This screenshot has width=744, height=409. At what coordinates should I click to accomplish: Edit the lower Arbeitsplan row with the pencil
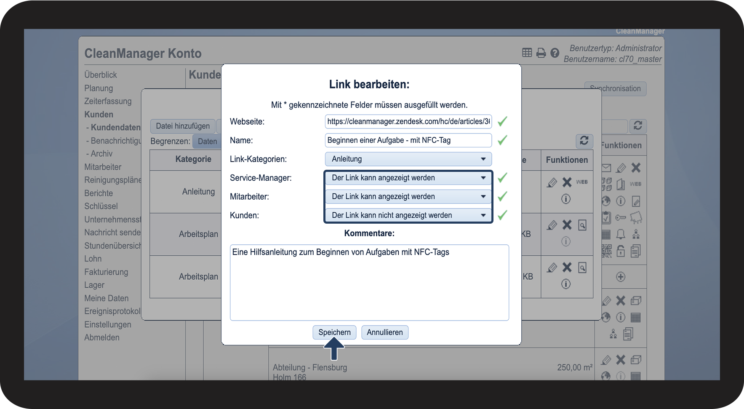coord(552,267)
